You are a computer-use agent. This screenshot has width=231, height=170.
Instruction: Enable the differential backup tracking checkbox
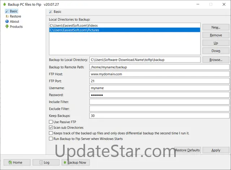[51, 133]
